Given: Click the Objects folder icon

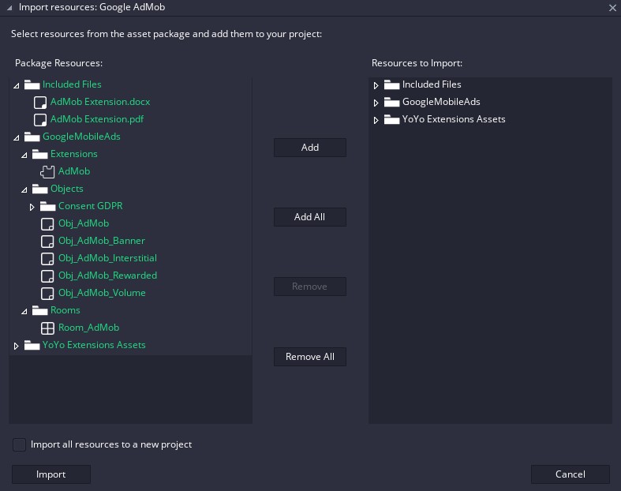Looking at the screenshot, I should [39, 189].
